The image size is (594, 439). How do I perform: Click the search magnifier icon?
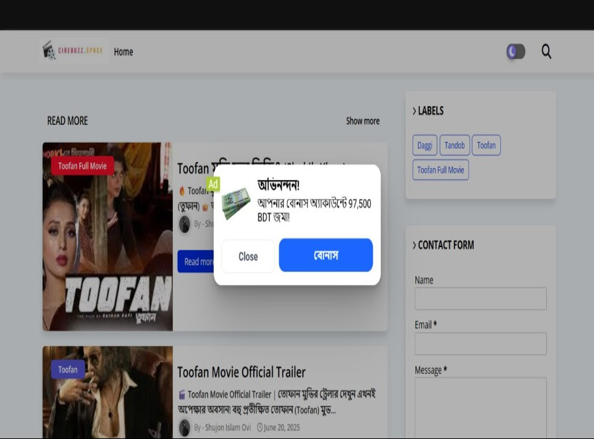pyautogui.click(x=546, y=51)
